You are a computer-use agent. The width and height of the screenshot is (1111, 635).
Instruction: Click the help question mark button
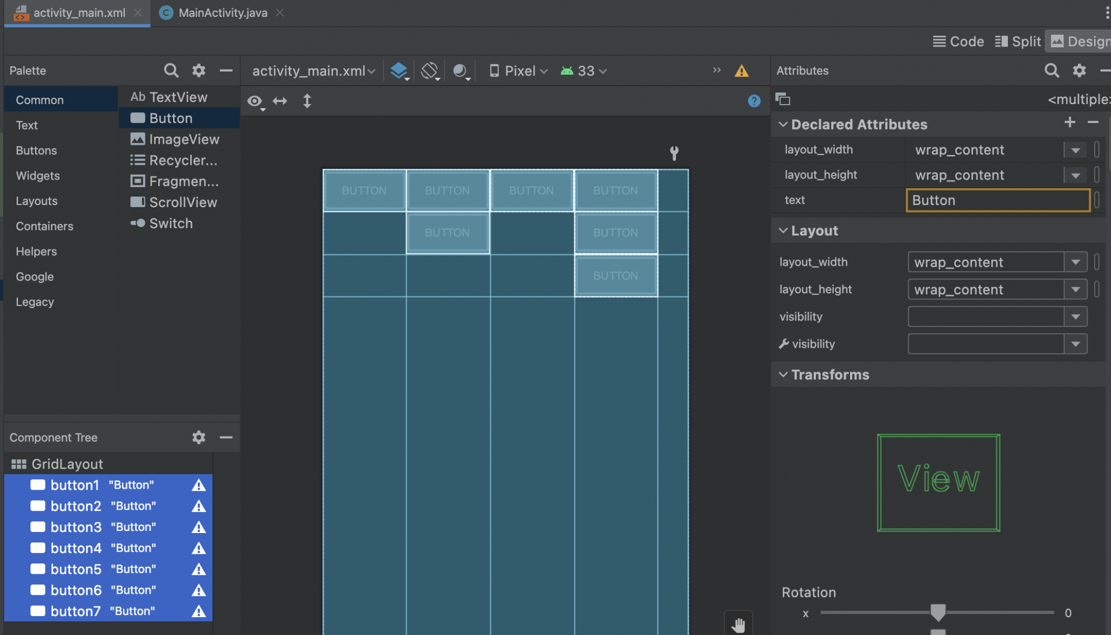tap(754, 101)
